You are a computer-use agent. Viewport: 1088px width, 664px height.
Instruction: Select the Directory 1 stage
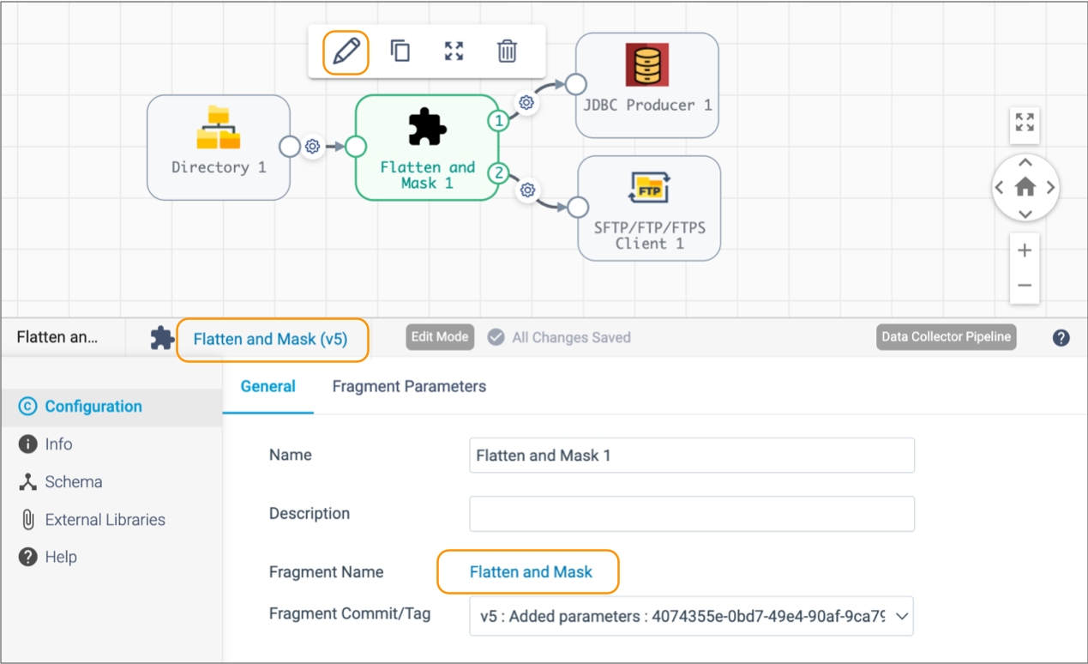click(219, 148)
